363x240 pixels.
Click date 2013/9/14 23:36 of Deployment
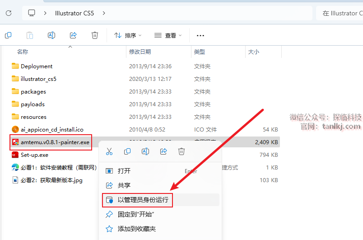(150, 66)
